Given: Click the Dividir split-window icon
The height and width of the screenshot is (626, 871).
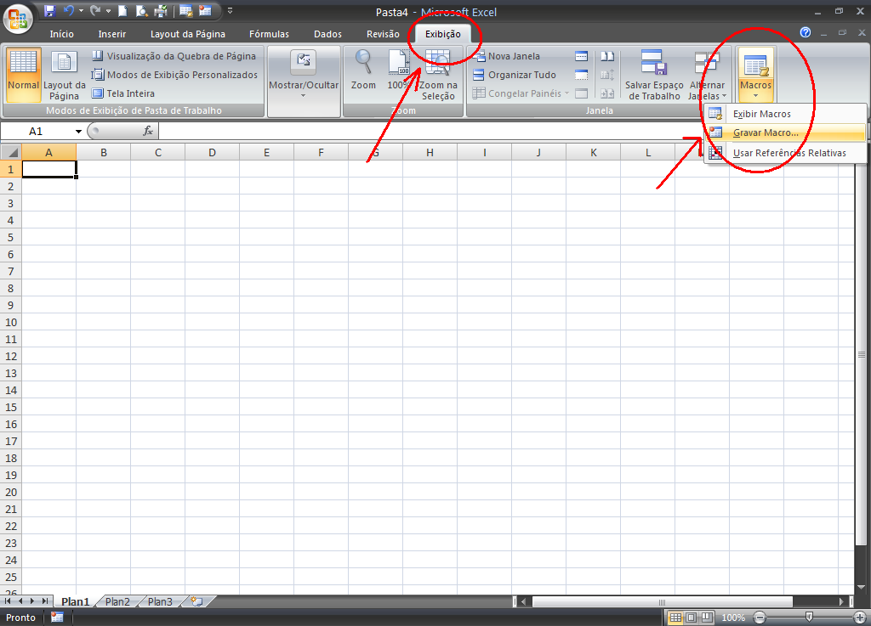Looking at the screenshot, I should 581,56.
